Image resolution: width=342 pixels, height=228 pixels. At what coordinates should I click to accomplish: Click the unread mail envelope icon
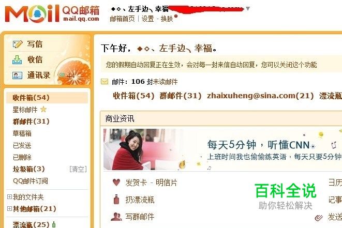[105, 82]
